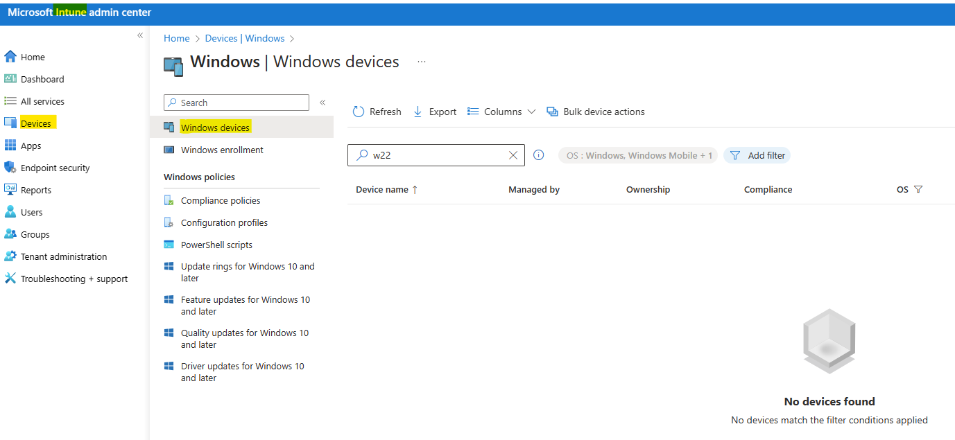
Task: Sort by Device name column header
Action: [387, 189]
